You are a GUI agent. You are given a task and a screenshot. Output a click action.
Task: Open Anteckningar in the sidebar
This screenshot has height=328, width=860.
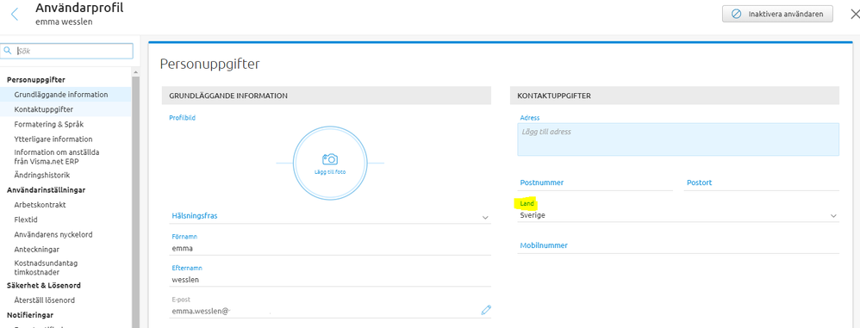36,249
